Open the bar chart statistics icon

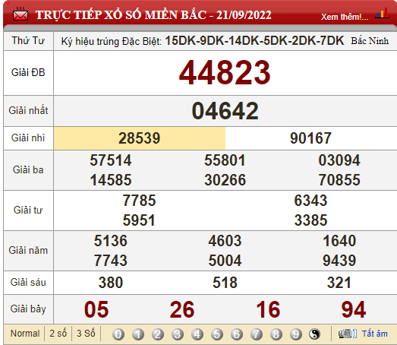pos(383,13)
